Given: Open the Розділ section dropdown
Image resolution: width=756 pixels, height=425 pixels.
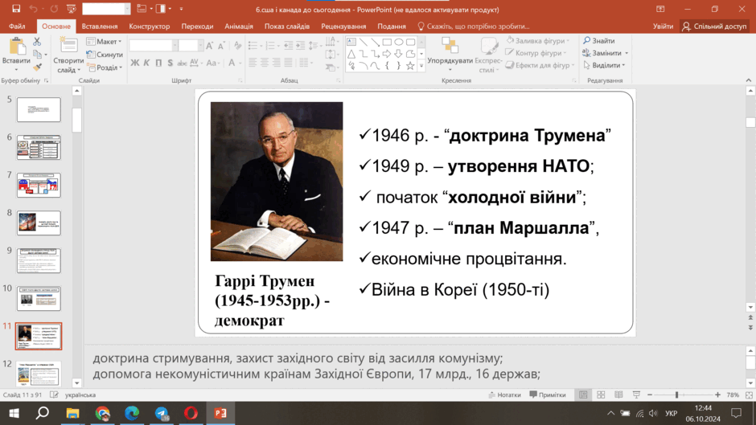Looking at the screenshot, I should tap(105, 67).
